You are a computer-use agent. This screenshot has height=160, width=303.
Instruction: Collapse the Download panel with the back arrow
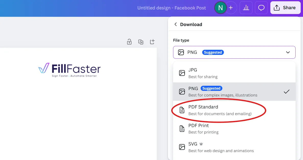176,24
